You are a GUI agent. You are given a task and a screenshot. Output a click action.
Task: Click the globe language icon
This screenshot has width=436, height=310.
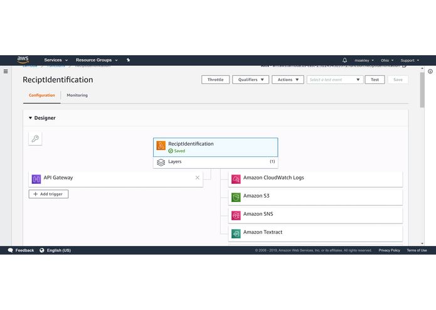(x=41, y=250)
